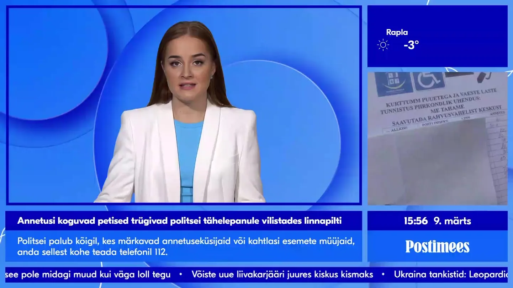Viewport: 513px width, 288px height.
Task: Click the 9. märts date
Action: [452, 221]
